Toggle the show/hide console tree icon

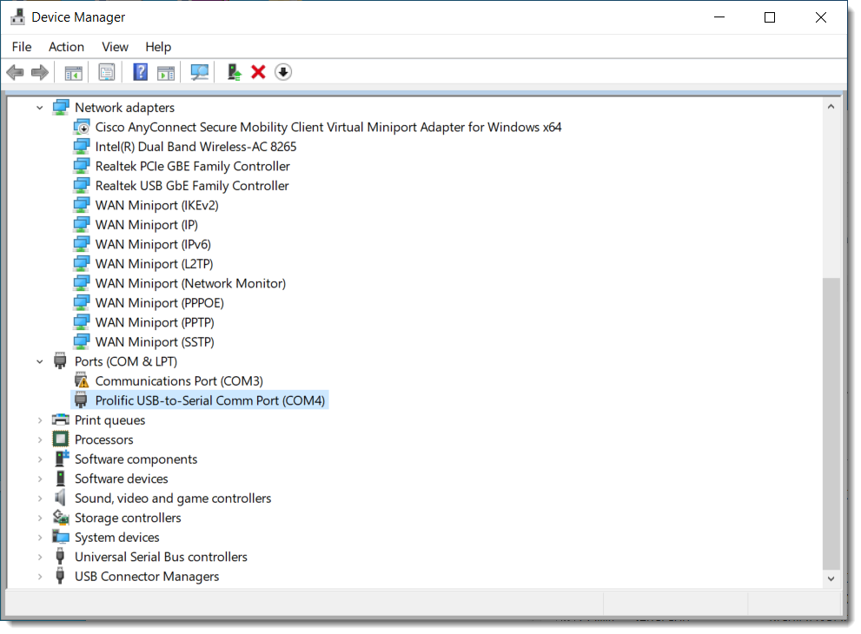pyautogui.click(x=73, y=72)
